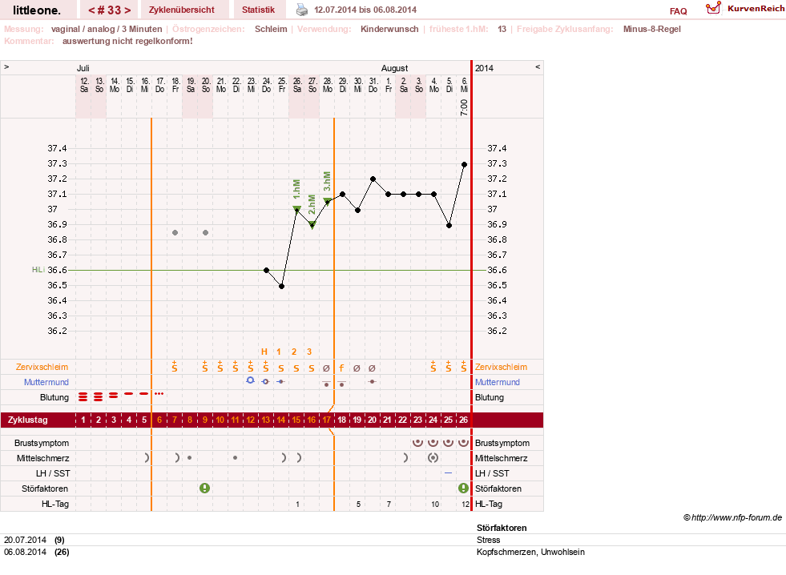The image size is (786, 575).
Task: Open the nfp-forum.de link
Action: point(733,518)
